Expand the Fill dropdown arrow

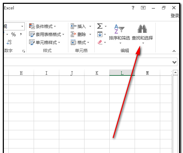[x=105, y=34]
